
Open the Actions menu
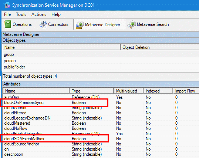[39, 14]
